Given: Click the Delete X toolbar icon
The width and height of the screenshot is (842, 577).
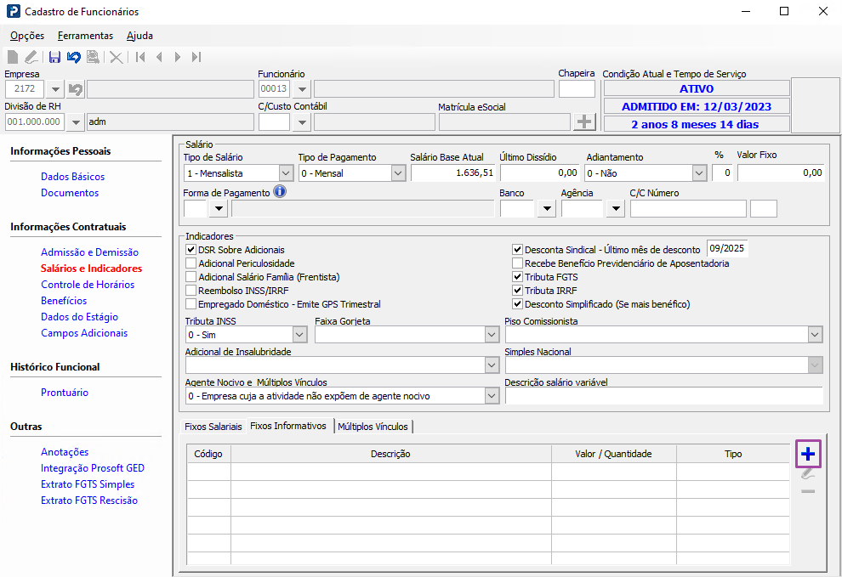Looking at the screenshot, I should (116, 57).
